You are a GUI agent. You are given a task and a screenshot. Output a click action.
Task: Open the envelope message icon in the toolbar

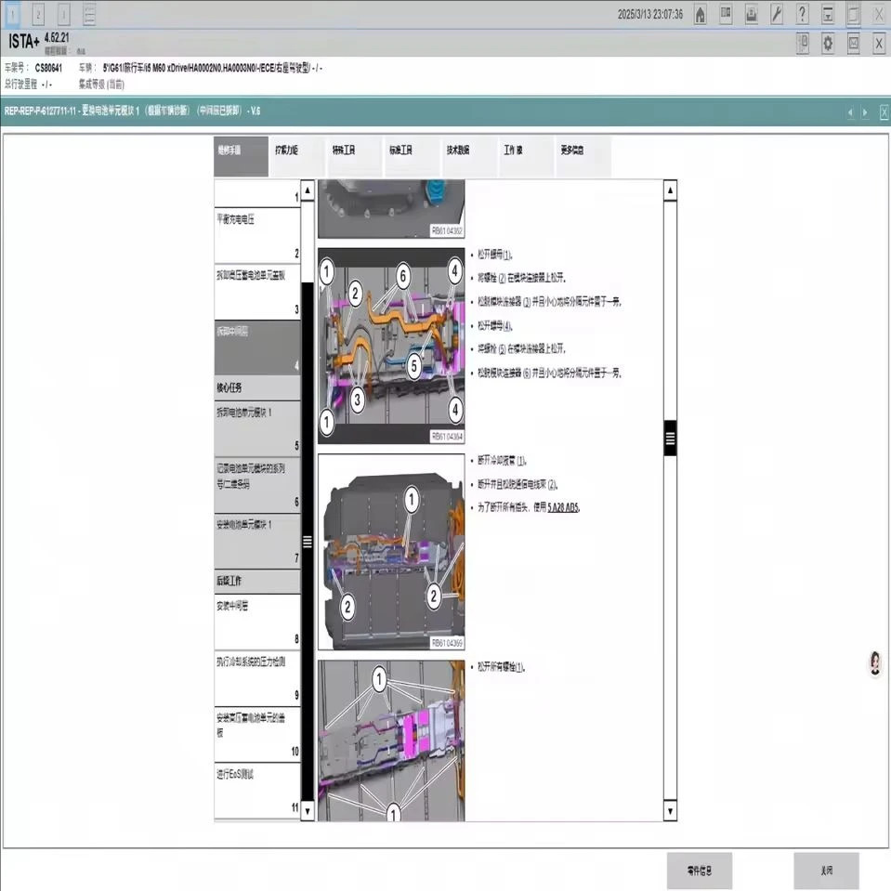tap(851, 44)
